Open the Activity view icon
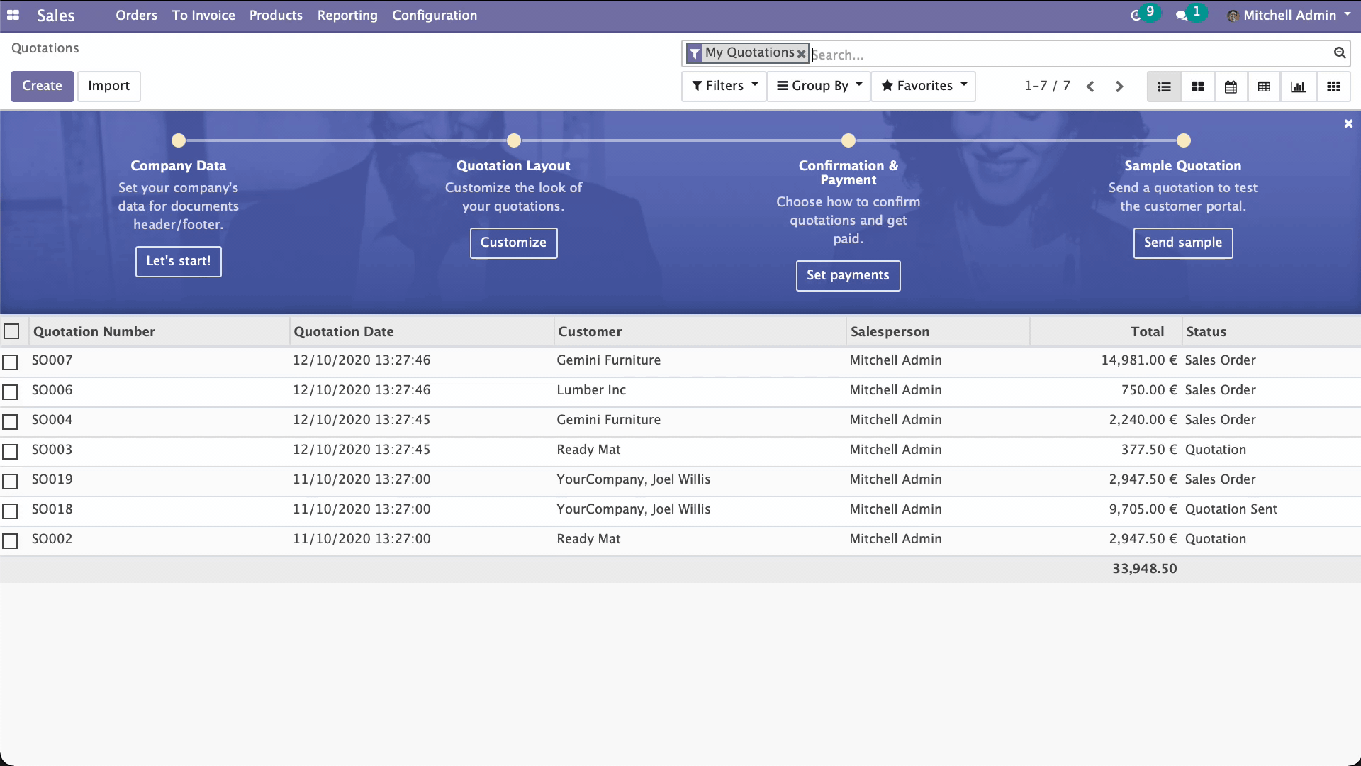Viewport: 1361px width, 766px height. [1333, 87]
